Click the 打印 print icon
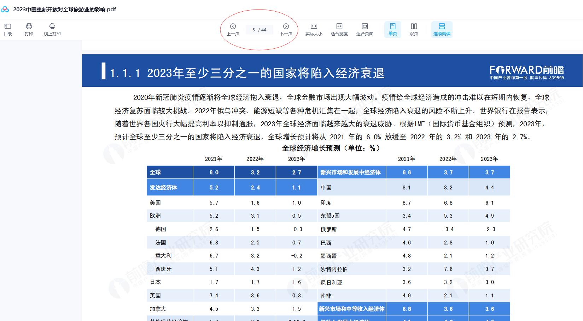Viewport: 583px width, 321px height. [29, 29]
